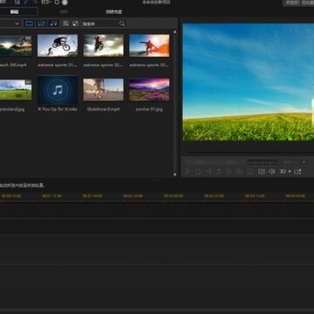Toggle image files filter in library
The width and height of the screenshot is (314, 314).
42,24
